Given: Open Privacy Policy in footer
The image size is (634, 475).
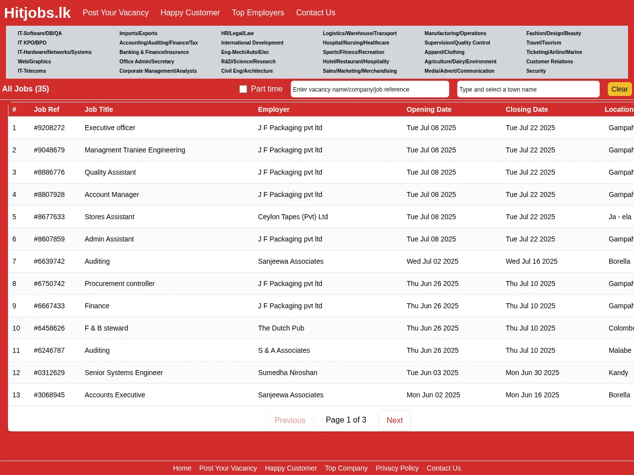Looking at the screenshot, I should tap(397, 468).
